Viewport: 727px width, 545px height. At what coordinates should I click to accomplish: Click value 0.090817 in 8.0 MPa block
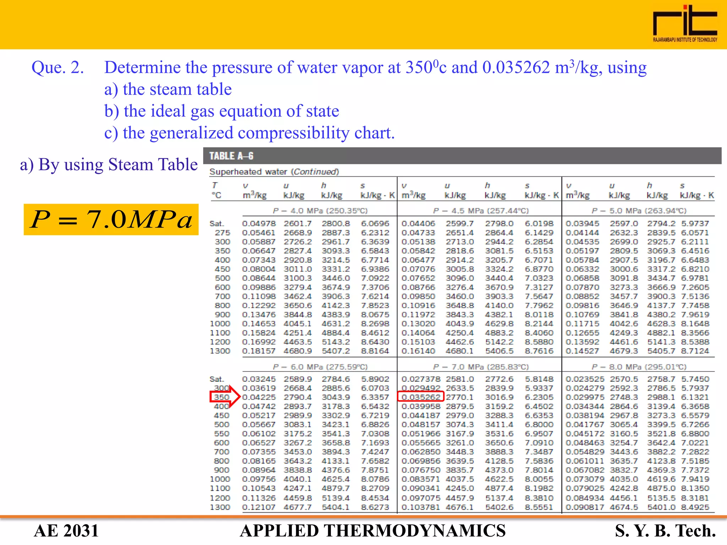point(585,507)
